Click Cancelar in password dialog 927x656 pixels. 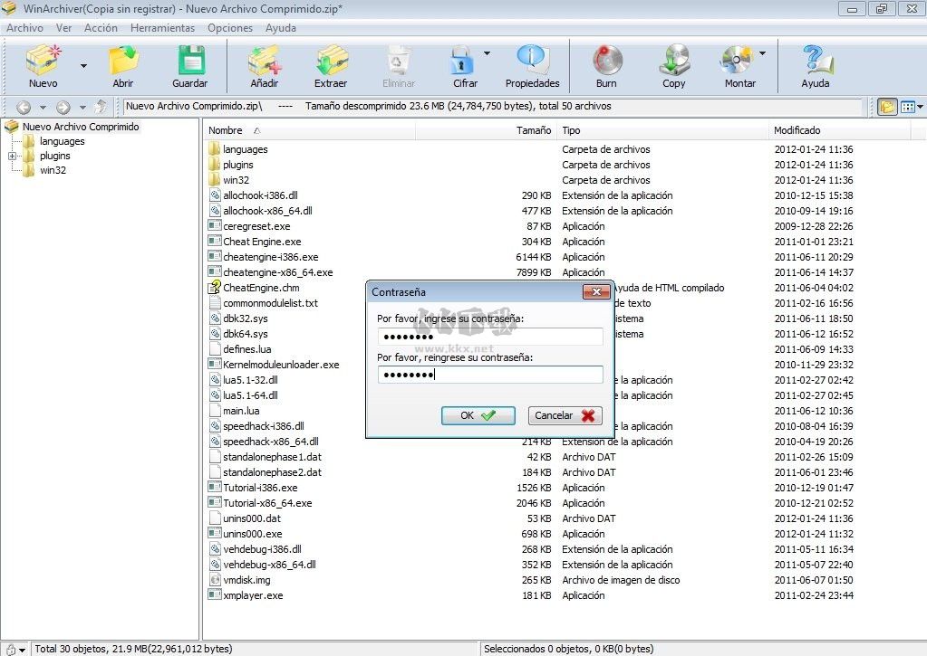coord(565,415)
